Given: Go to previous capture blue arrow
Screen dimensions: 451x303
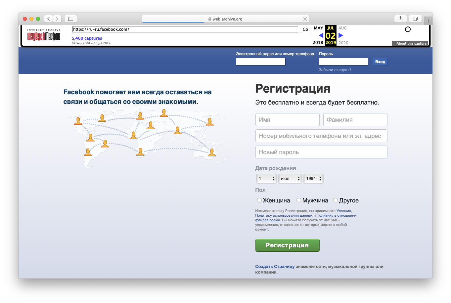Looking at the screenshot, I should click(x=321, y=35).
